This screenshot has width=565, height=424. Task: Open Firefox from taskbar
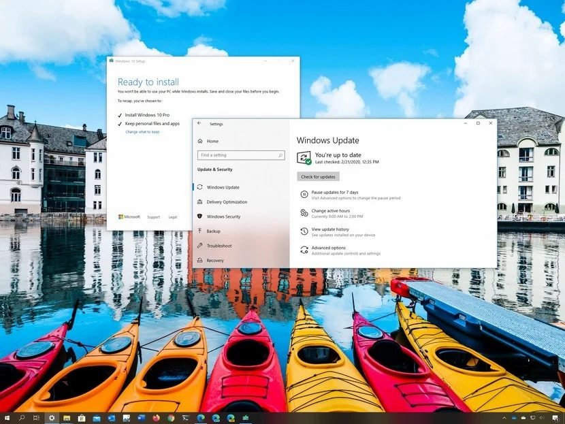point(156,418)
